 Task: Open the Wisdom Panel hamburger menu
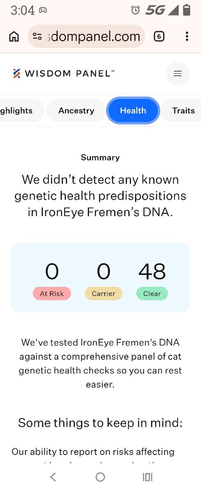click(177, 74)
